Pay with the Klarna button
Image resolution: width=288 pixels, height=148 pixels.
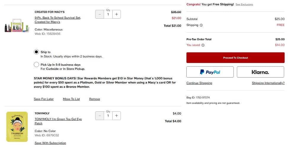(260, 72)
